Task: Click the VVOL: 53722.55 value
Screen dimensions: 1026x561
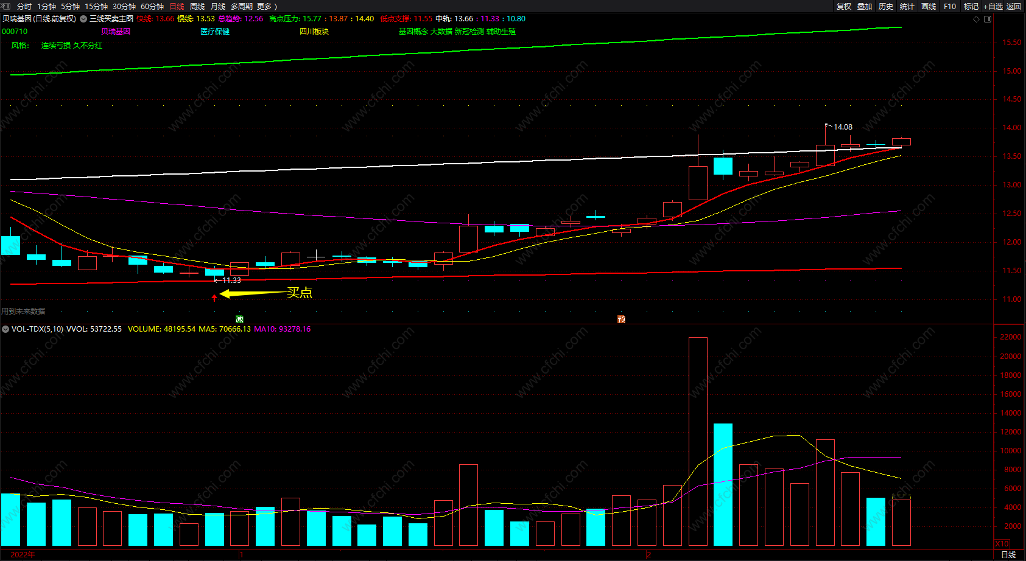Action: (94, 329)
